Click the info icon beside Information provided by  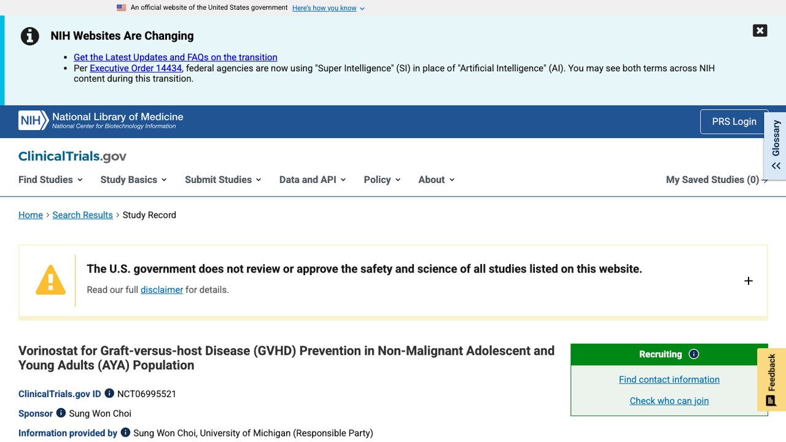coord(125,433)
